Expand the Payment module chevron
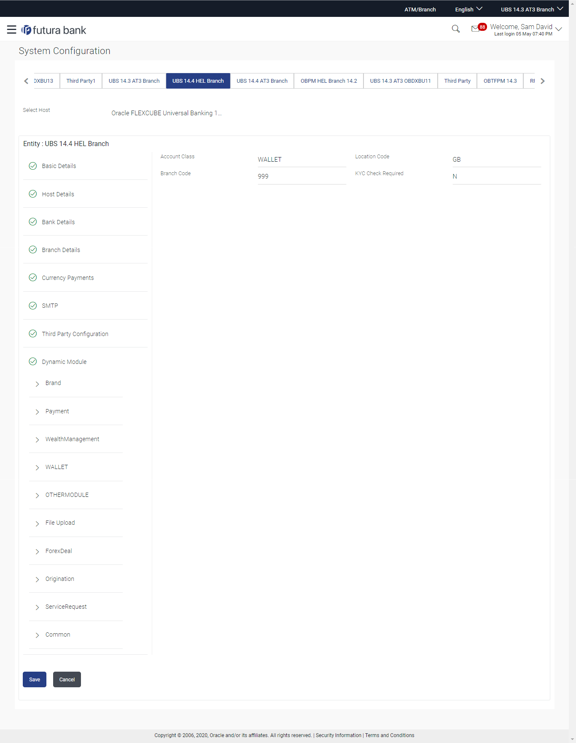 [x=37, y=412]
